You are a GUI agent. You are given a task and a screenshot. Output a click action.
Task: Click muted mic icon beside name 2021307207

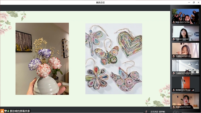(174, 39)
